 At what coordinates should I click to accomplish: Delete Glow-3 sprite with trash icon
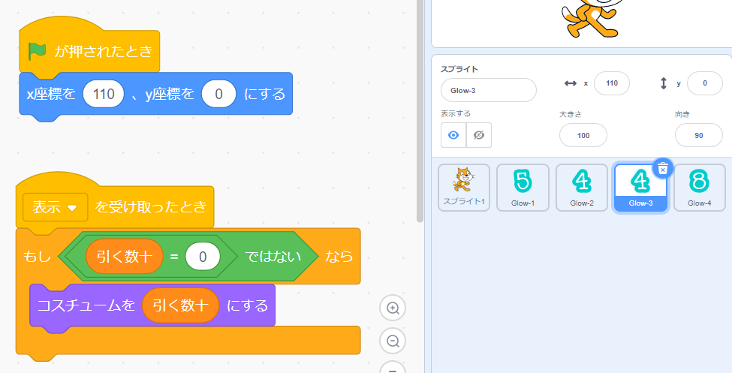point(662,169)
